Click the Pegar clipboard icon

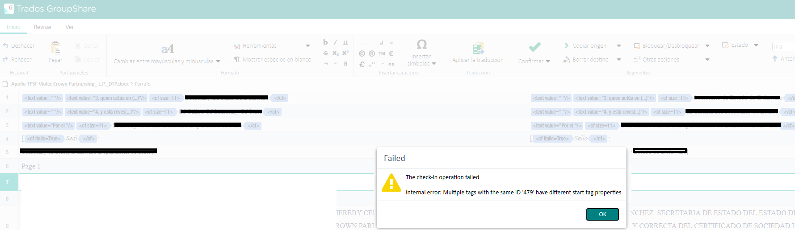pyautogui.click(x=56, y=48)
